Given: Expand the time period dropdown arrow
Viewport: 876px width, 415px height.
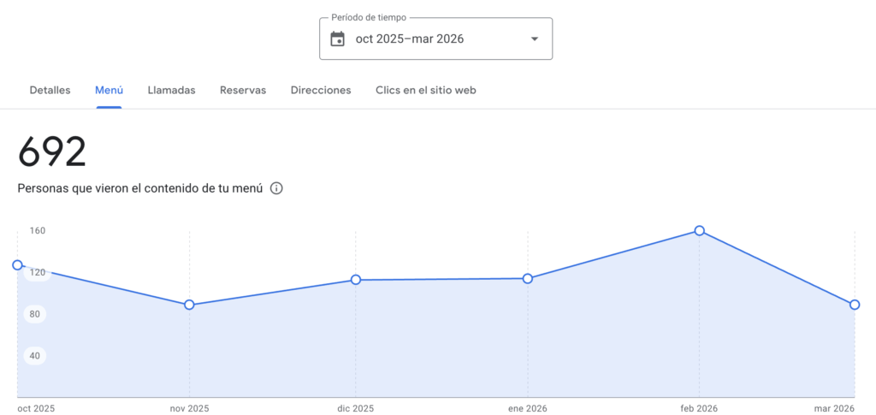Looking at the screenshot, I should (x=535, y=39).
